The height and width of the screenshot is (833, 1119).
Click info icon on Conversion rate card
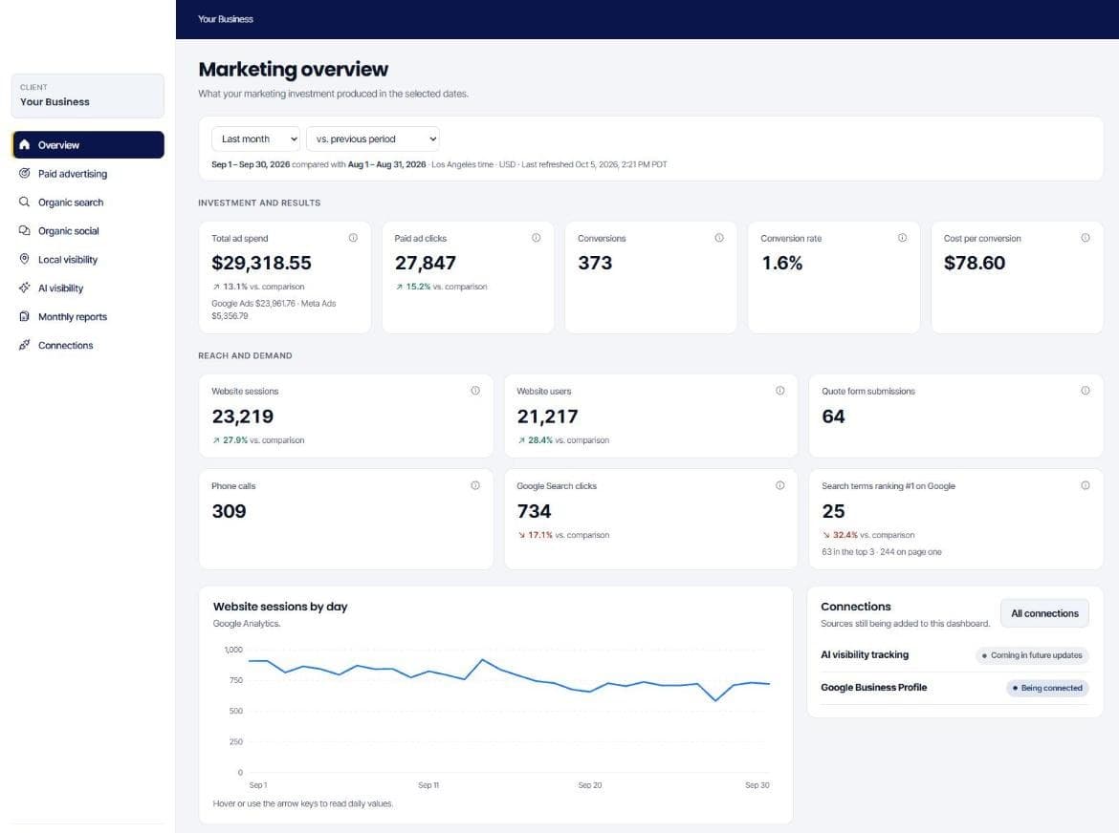902,237
